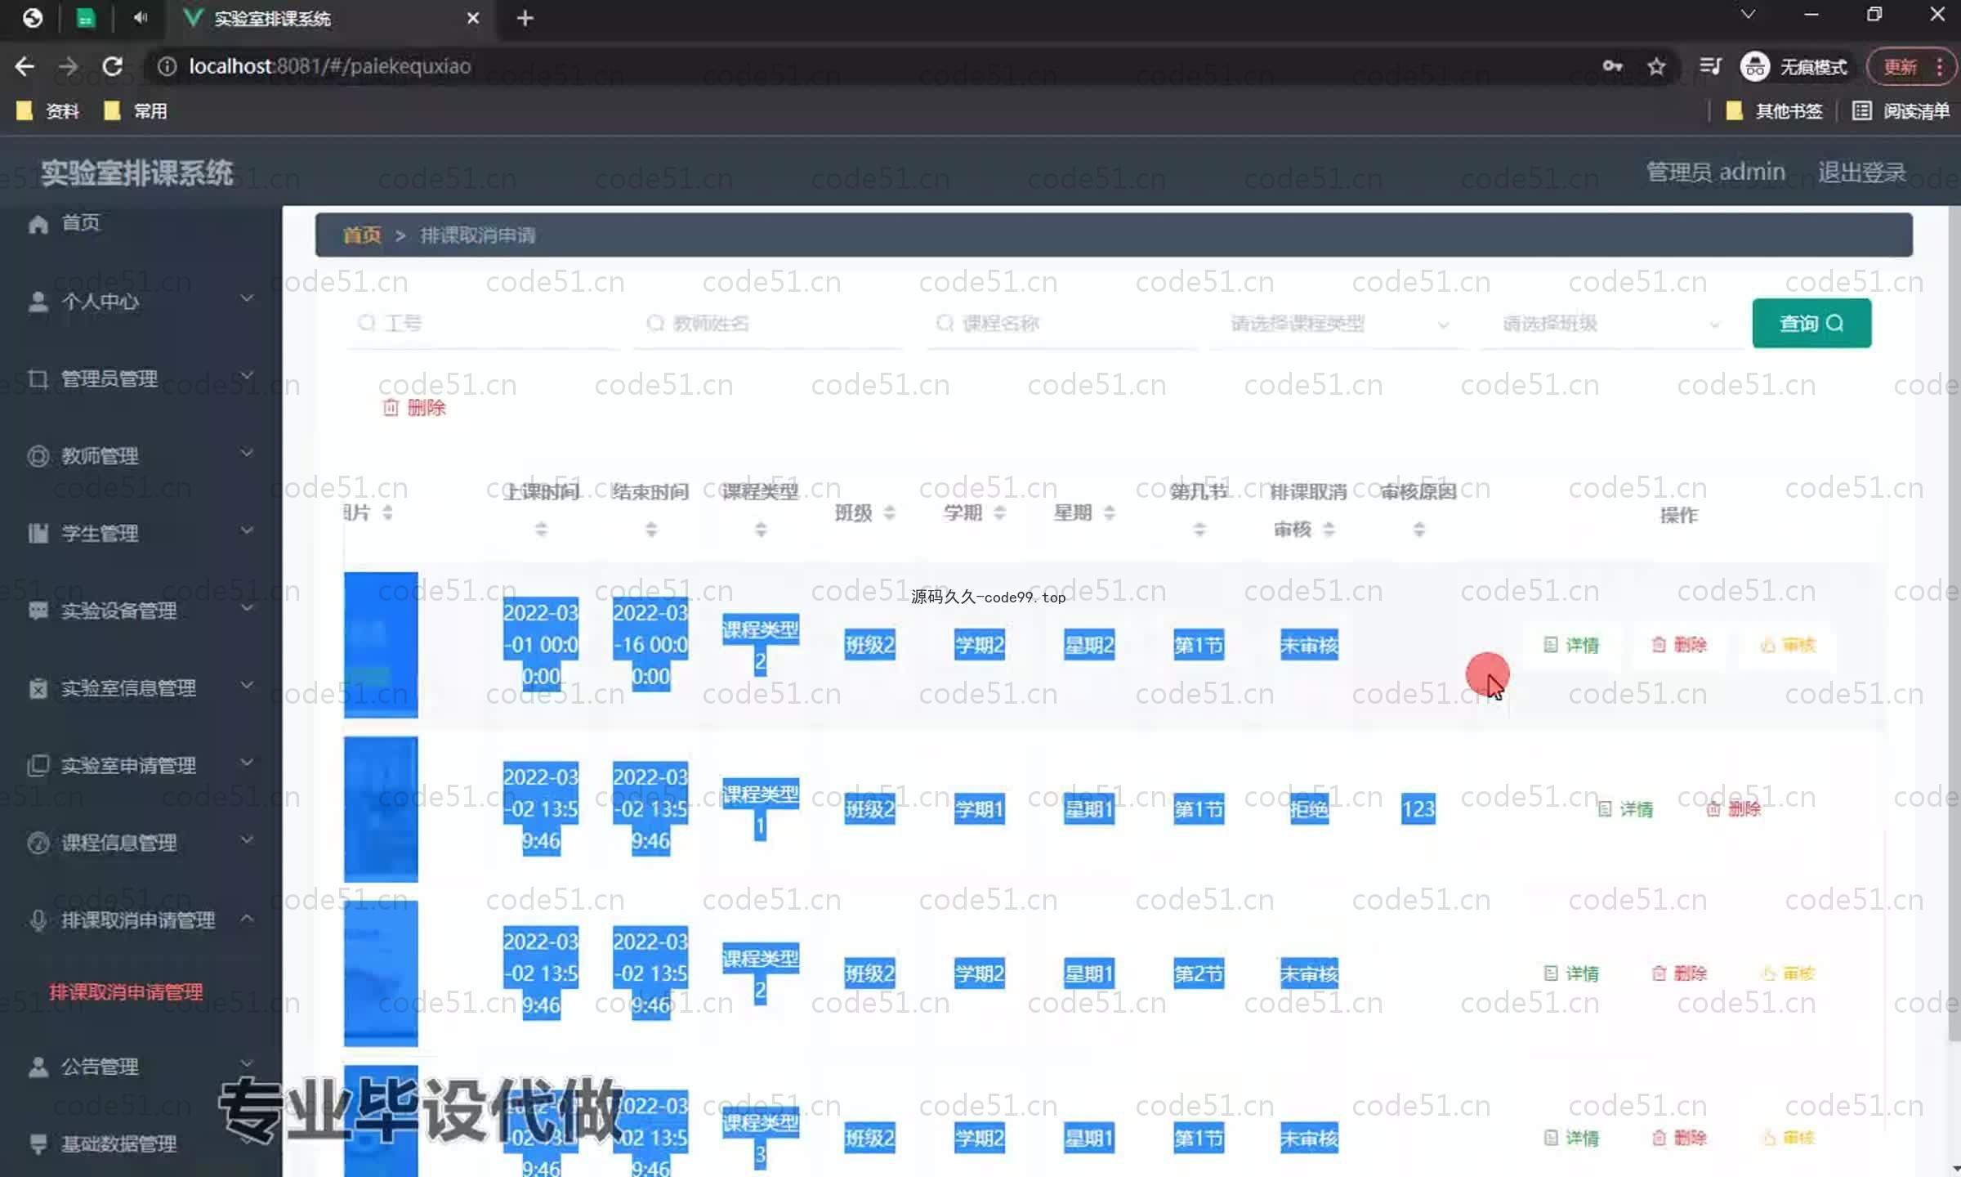
Task: Open 基础数据管理 in the sidebar
Action: [x=118, y=1143]
